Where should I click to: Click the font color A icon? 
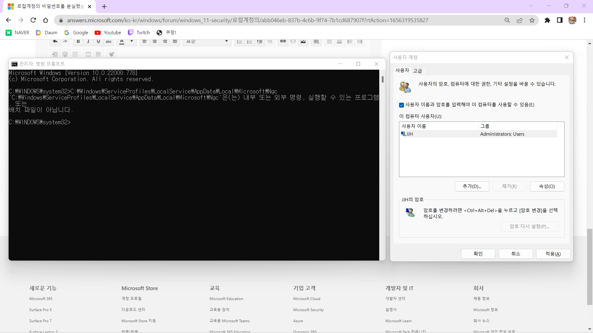coord(122,42)
